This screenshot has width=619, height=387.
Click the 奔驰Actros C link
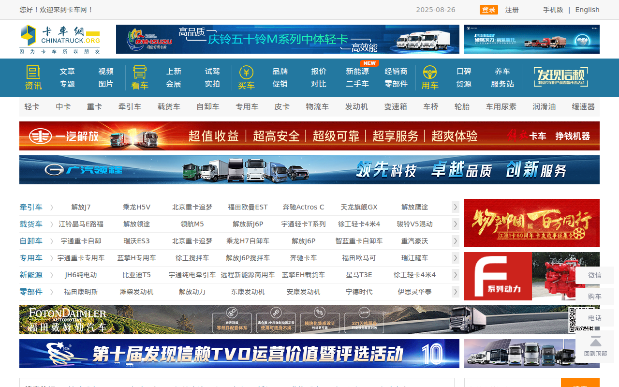[303, 207]
